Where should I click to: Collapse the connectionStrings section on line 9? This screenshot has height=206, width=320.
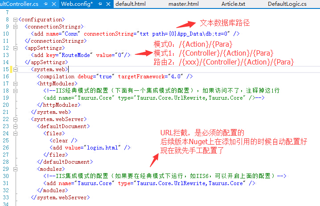15,27
